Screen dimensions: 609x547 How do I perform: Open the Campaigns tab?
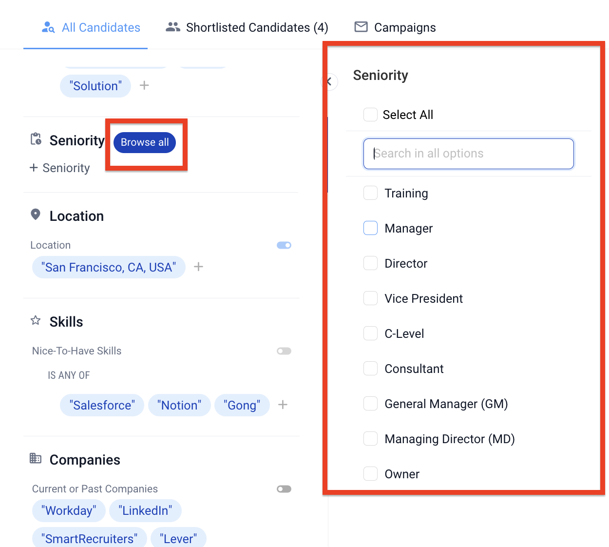(395, 27)
